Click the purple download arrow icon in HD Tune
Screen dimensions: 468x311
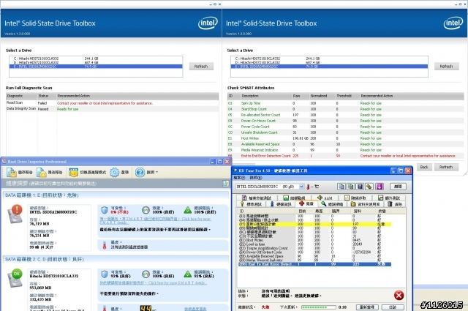click(379, 187)
